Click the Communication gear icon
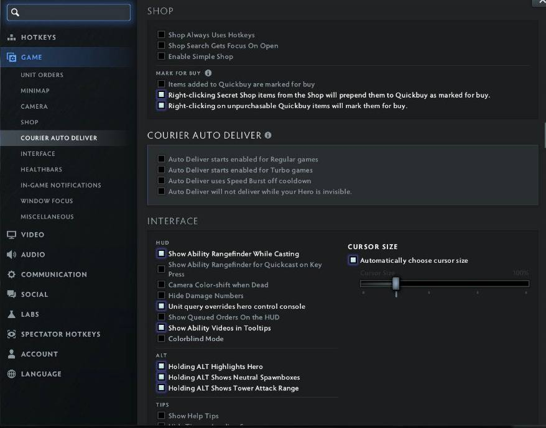Image resolution: width=546 pixels, height=428 pixels. tap(11, 275)
